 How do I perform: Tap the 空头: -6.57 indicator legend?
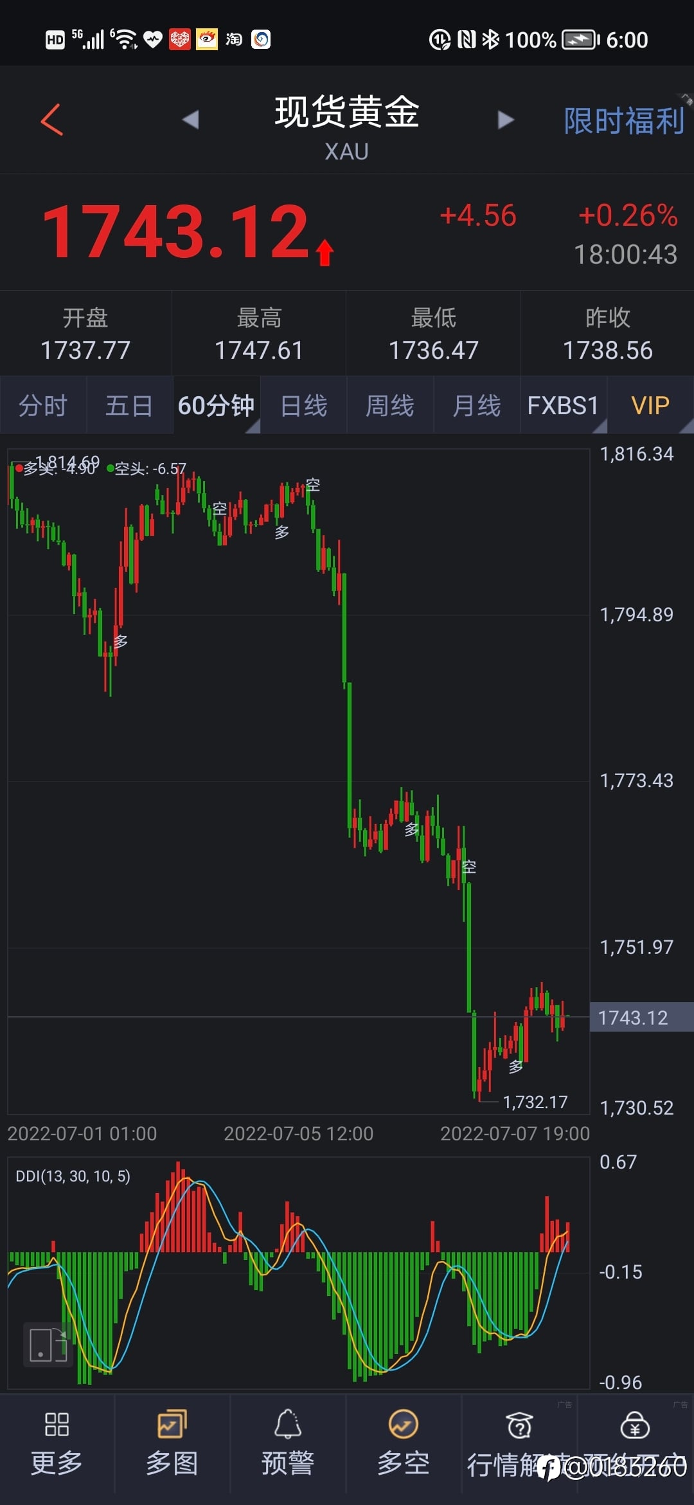(147, 469)
